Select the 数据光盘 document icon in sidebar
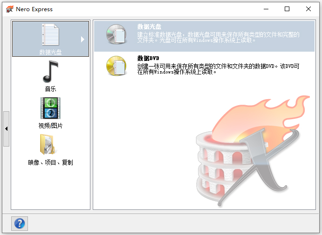Viewport: 322px width, 235px height. coord(50,34)
